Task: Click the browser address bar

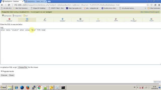Action: pos(79,5)
